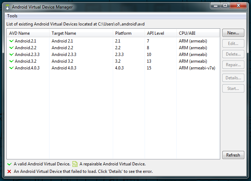The image size is (251, 181).
Task: Click the Android title bar icon
Action: (7, 7)
